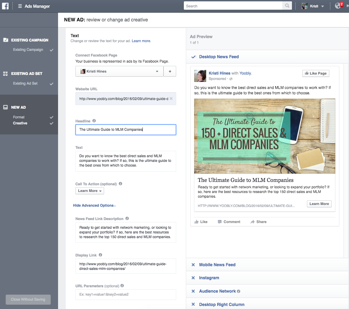Open the Kristi Hines Facebook Page dropdown
The height and width of the screenshot is (309, 349).
(119, 71)
